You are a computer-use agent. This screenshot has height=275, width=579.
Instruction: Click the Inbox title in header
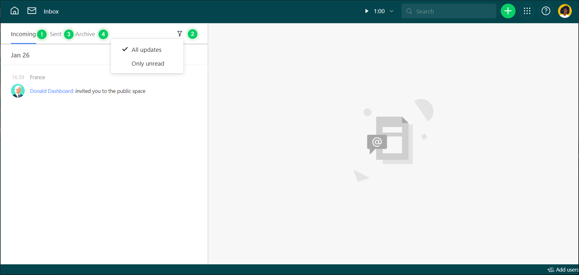click(51, 12)
